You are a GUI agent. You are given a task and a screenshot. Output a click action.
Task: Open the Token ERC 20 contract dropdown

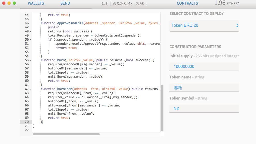click(x=204, y=25)
